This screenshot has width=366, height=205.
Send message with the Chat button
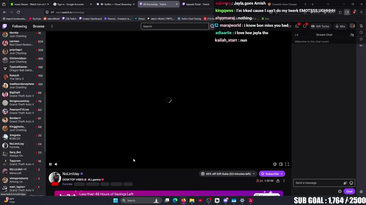tap(349, 192)
